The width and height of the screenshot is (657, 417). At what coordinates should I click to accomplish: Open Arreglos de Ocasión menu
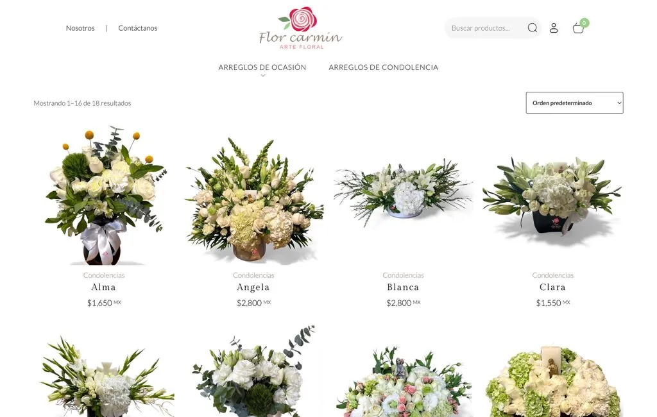click(x=262, y=67)
